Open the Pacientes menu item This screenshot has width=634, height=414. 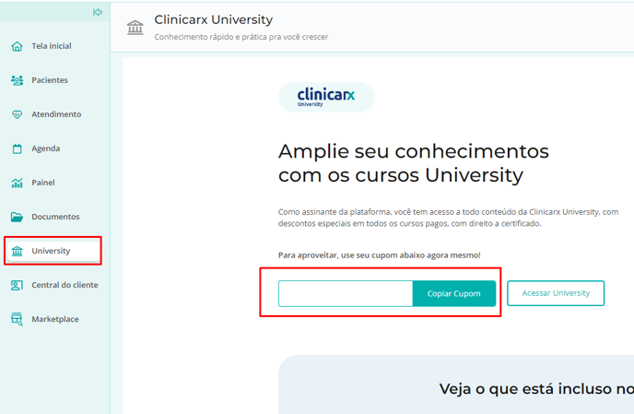pyautogui.click(x=50, y=80)
